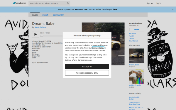The width and height of the screenshot is (176, 110).
Task: Open Golden Dracula album thumbnail
Action: 137,76
